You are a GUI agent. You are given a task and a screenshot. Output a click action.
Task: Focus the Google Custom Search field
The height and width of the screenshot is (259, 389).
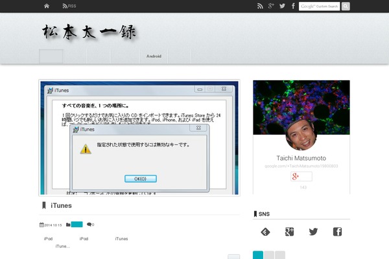(319, 6)
